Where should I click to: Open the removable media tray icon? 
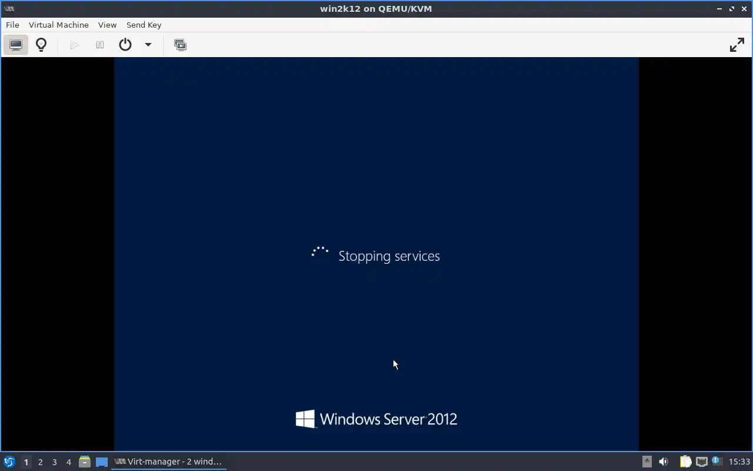[x=647, y=462]
